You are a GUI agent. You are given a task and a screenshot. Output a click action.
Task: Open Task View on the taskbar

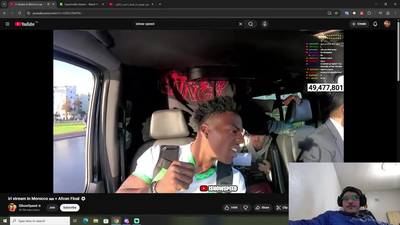(x=75, y=221)
